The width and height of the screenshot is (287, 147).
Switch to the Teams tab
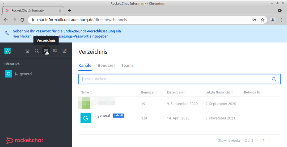(127, 66)
